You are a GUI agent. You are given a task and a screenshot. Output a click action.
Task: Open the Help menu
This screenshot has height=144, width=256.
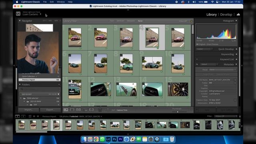[70, 2]
